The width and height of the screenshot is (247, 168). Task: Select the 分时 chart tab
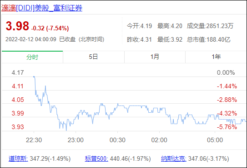click(x=32, y=57)
